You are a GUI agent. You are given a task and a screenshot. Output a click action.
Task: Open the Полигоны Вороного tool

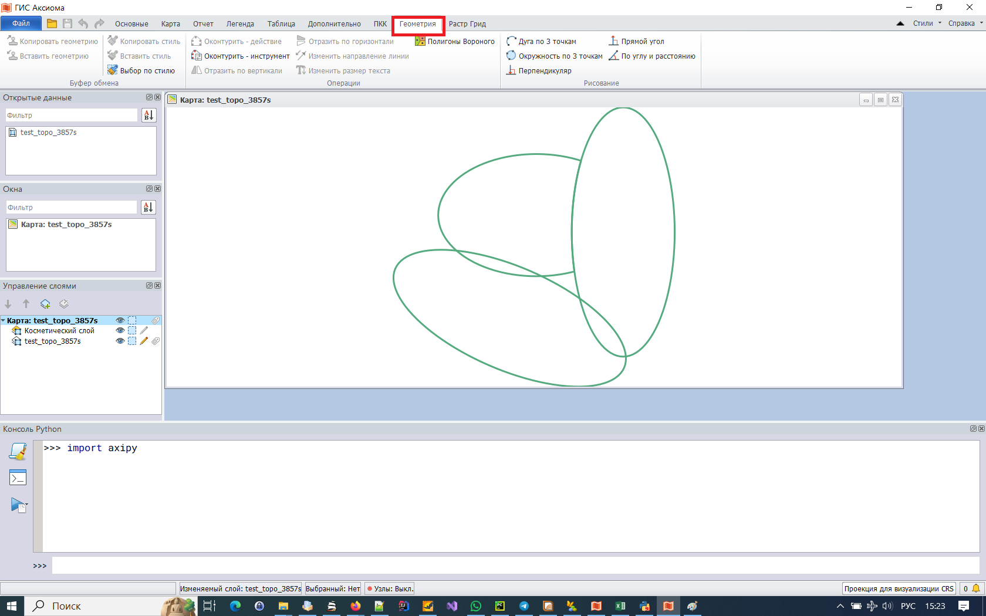pyautogui.click(x=456, y=41)
